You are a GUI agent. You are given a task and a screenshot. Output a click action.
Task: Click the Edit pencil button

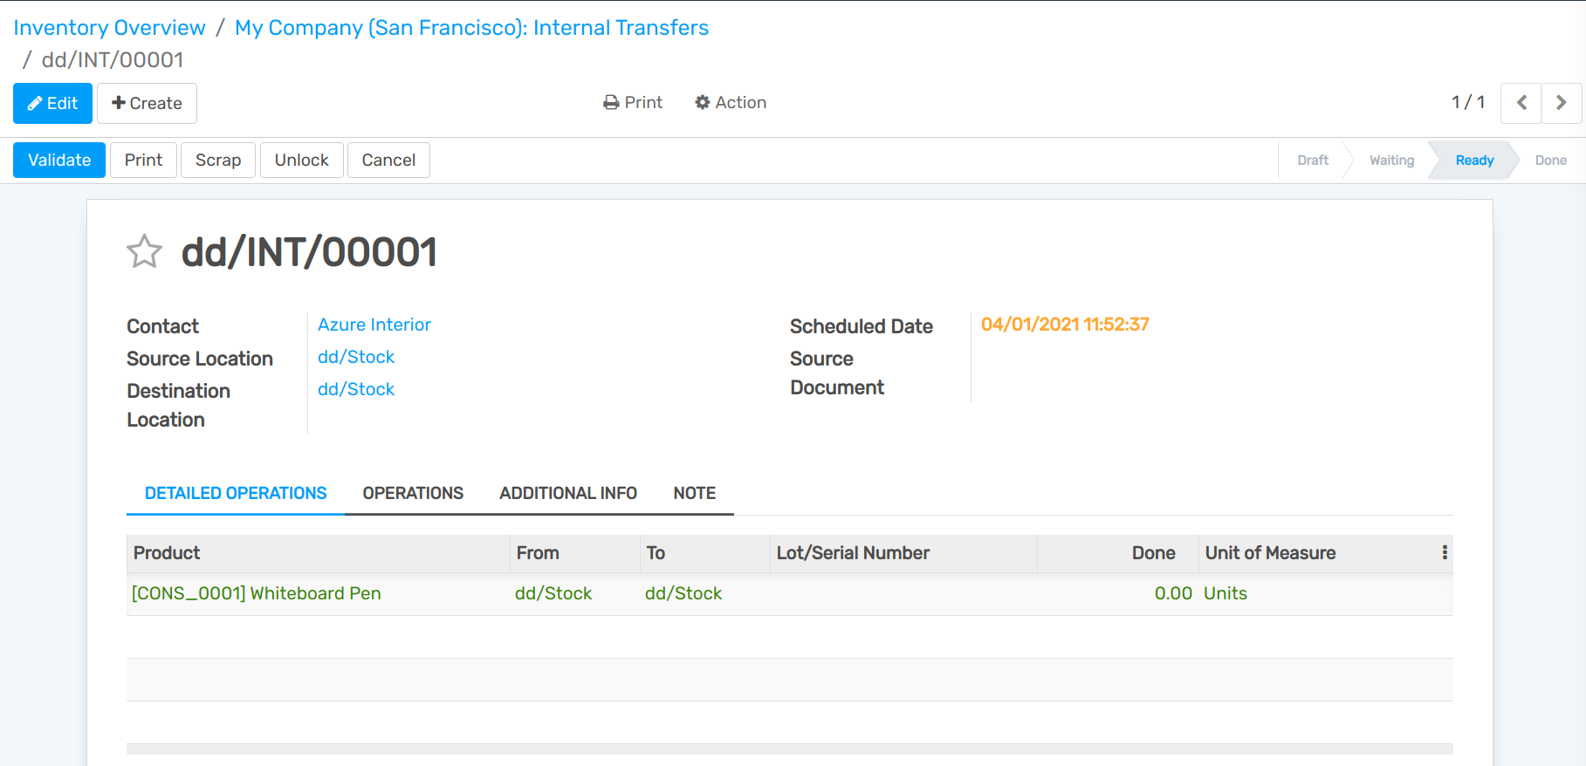[x=52, y=103]
